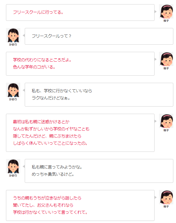This screenshot has width=176, height=223.
Task: Click the かおり name label under the first Kaori avatar
Action: [13, 45]
